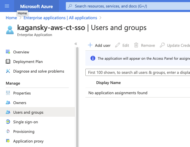Click the users and groups filter field
Screen dimensions: 190x147
(138, 72)
